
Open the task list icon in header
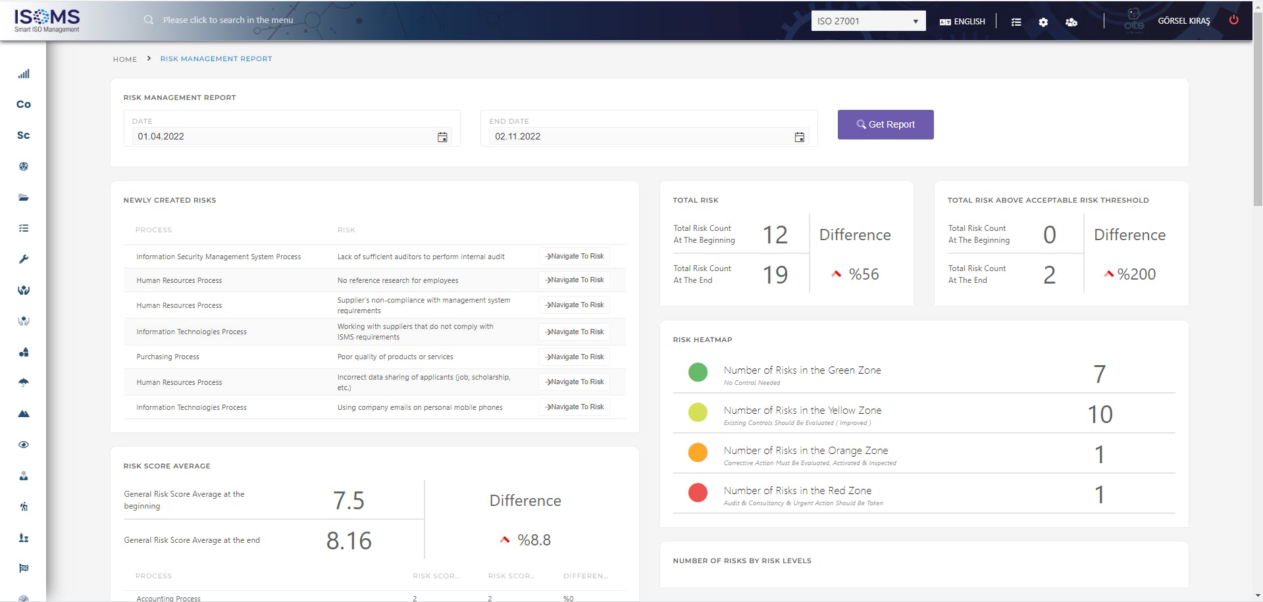[x=1016, y=22]
